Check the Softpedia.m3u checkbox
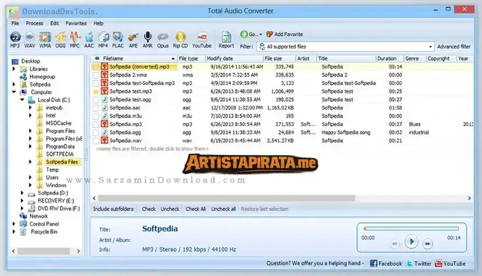 click(x=96, y=116)
